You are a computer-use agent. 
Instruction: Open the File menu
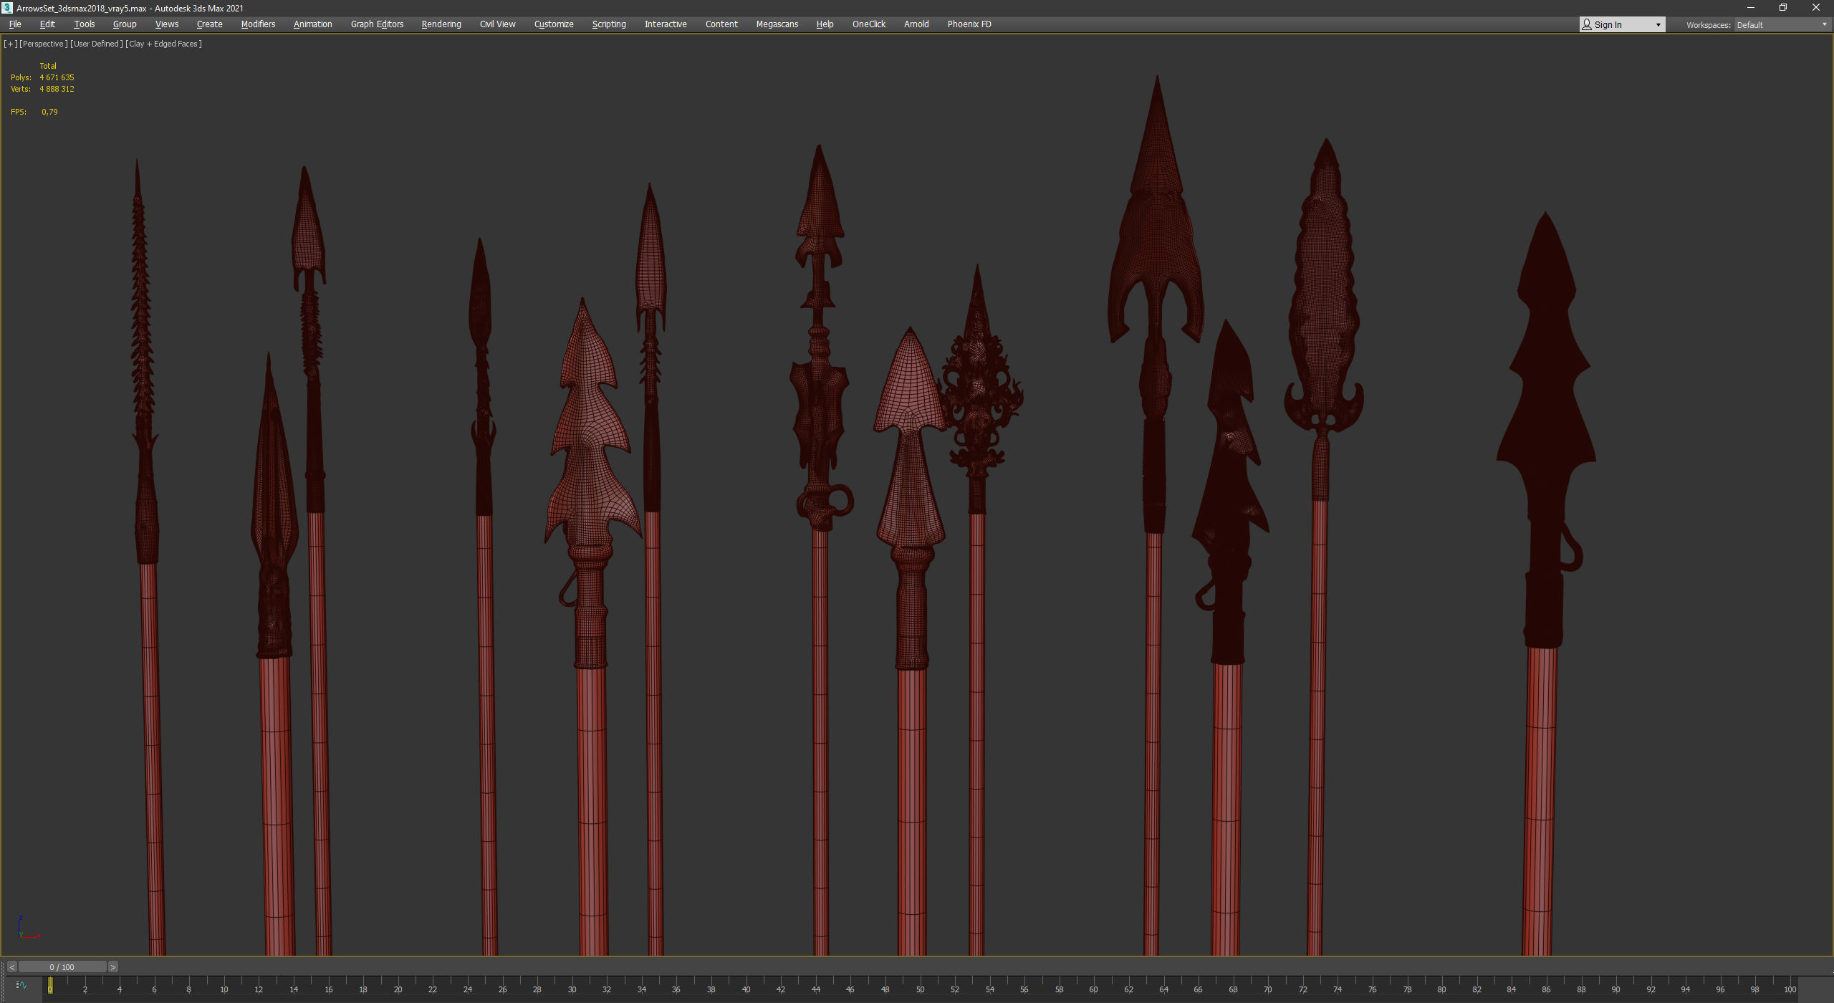(15, 24)
